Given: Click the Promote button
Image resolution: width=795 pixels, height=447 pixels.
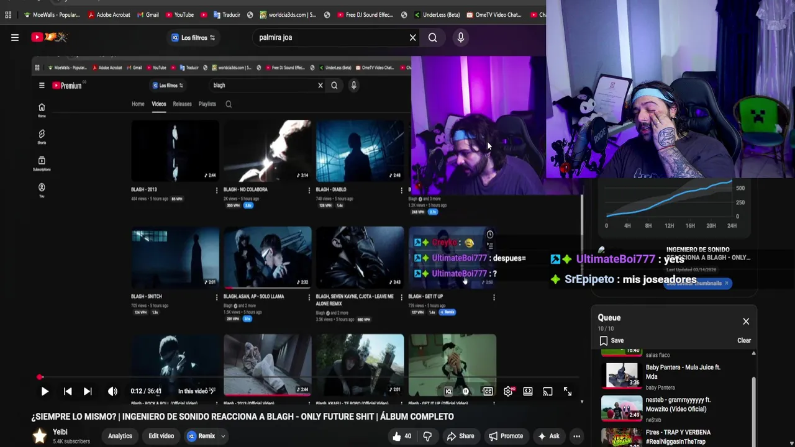Looking at the screenshot, I should [506, 436].
